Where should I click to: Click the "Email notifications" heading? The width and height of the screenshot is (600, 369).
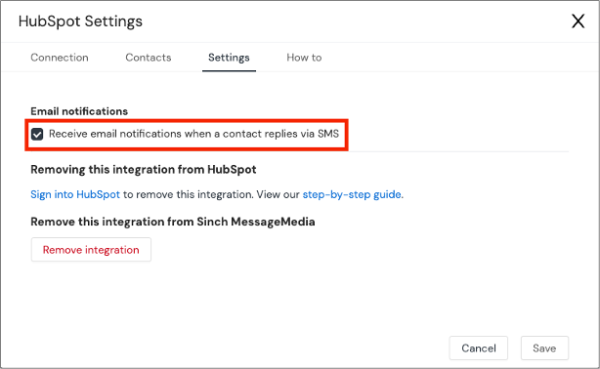tap(79, 111)
